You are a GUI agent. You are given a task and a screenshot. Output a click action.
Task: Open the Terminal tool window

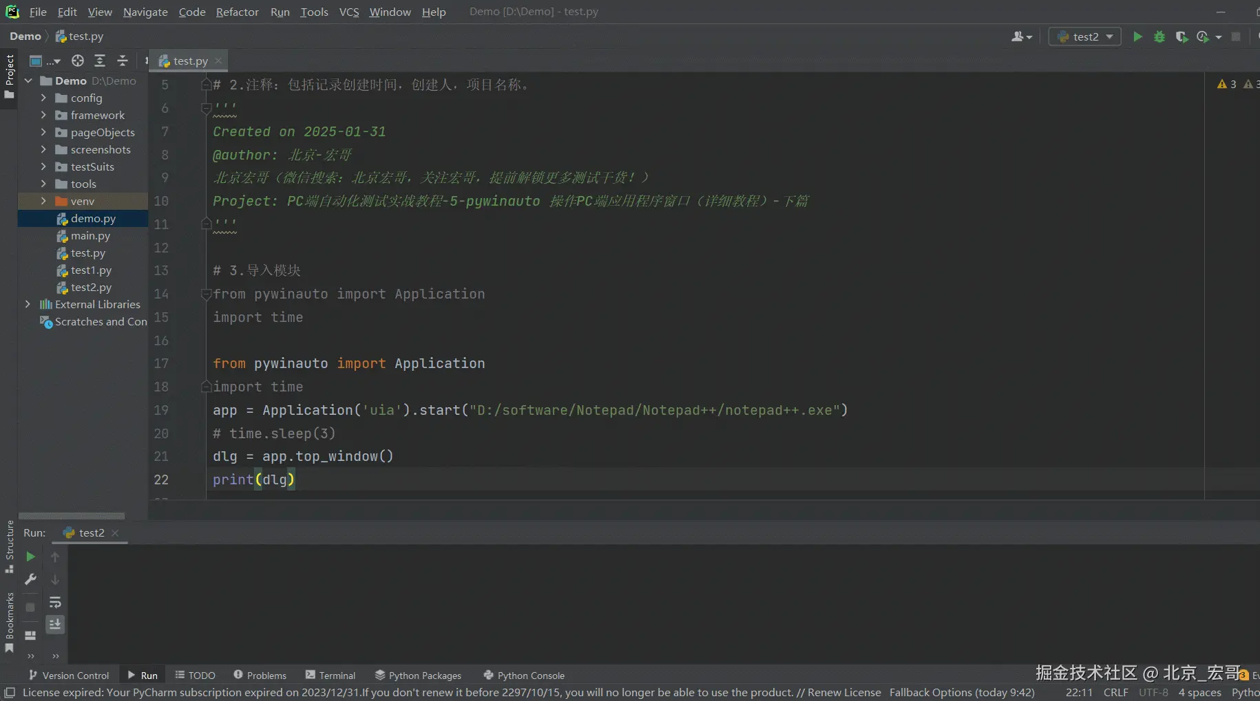[330, 676]
